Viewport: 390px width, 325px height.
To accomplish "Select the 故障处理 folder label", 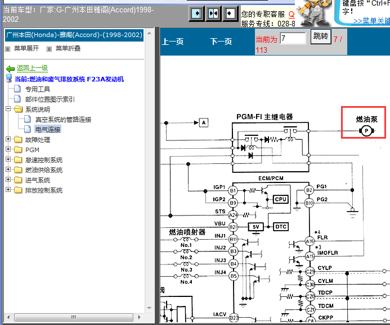I will coord(38,140).
